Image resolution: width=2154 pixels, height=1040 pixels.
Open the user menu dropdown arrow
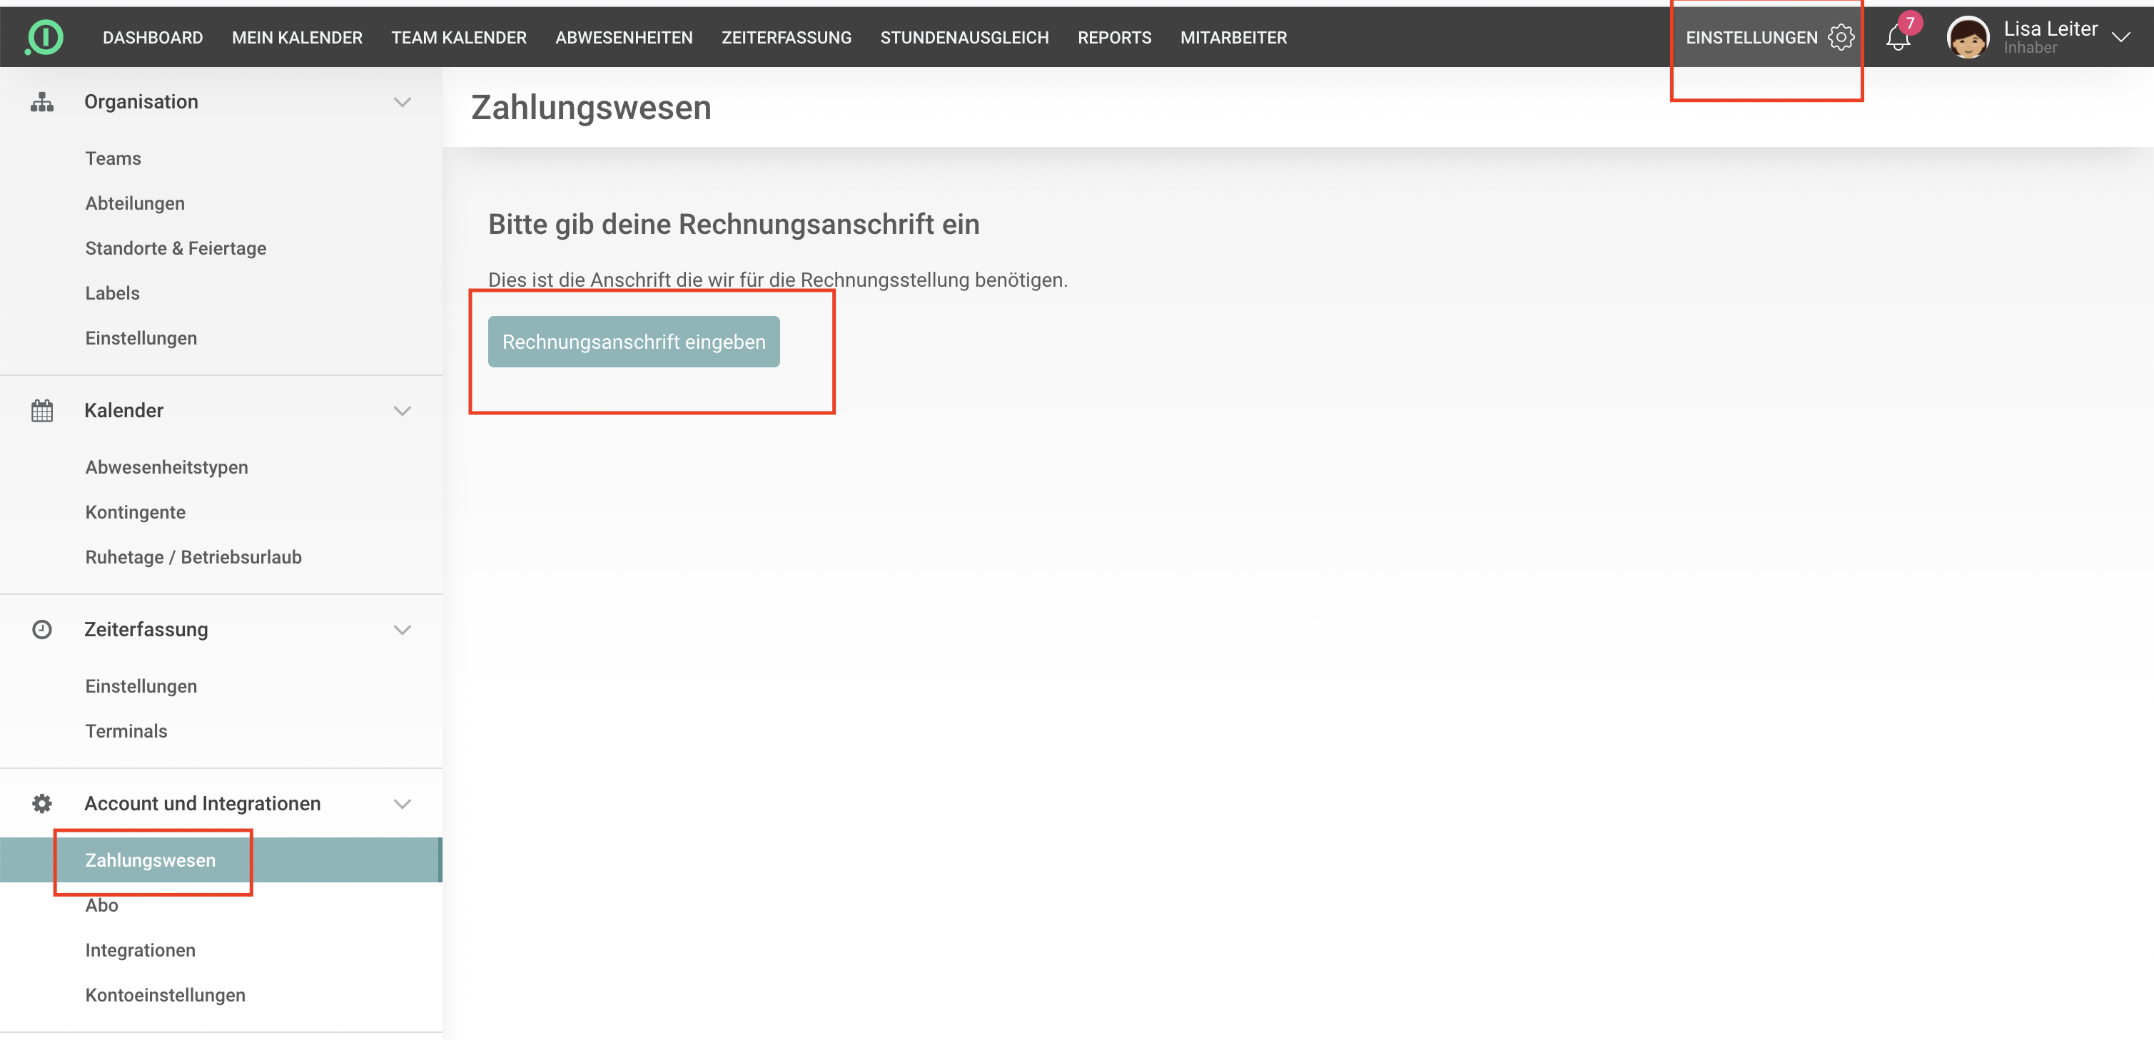tap(2121, 38)
